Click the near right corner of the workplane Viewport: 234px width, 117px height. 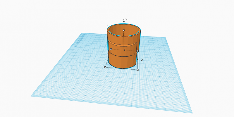pos(192,112)
